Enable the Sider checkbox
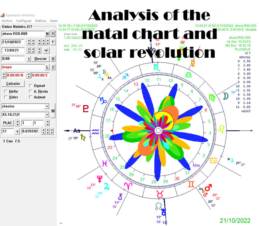Viewport: 259px width, 226px height. [5, 96]
